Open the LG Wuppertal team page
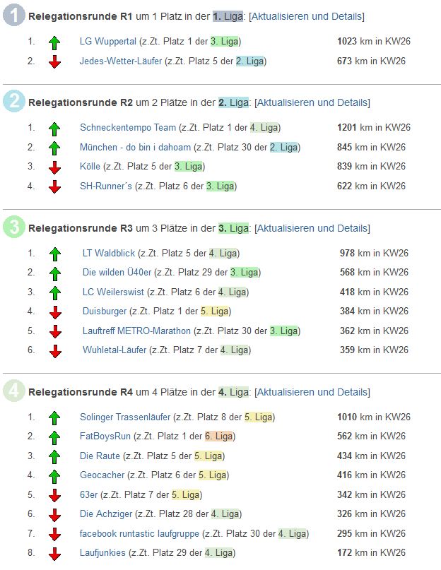 [x=107, y=42]
